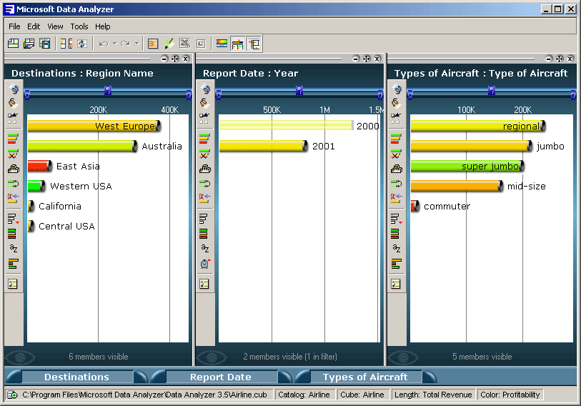This screenshot has height=406, width=581.
Task: Minimize the Destinations pane with its minus button
Action: (164, 59)
